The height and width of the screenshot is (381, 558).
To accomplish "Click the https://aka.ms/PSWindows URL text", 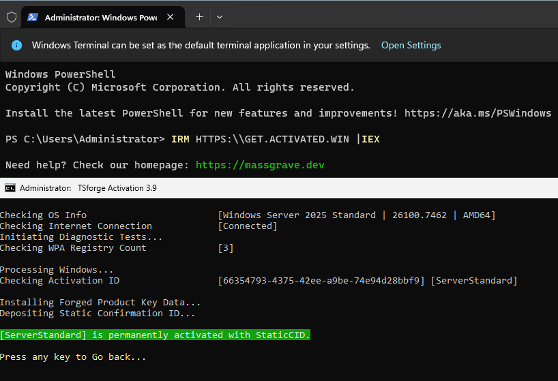I will [478, 113].
